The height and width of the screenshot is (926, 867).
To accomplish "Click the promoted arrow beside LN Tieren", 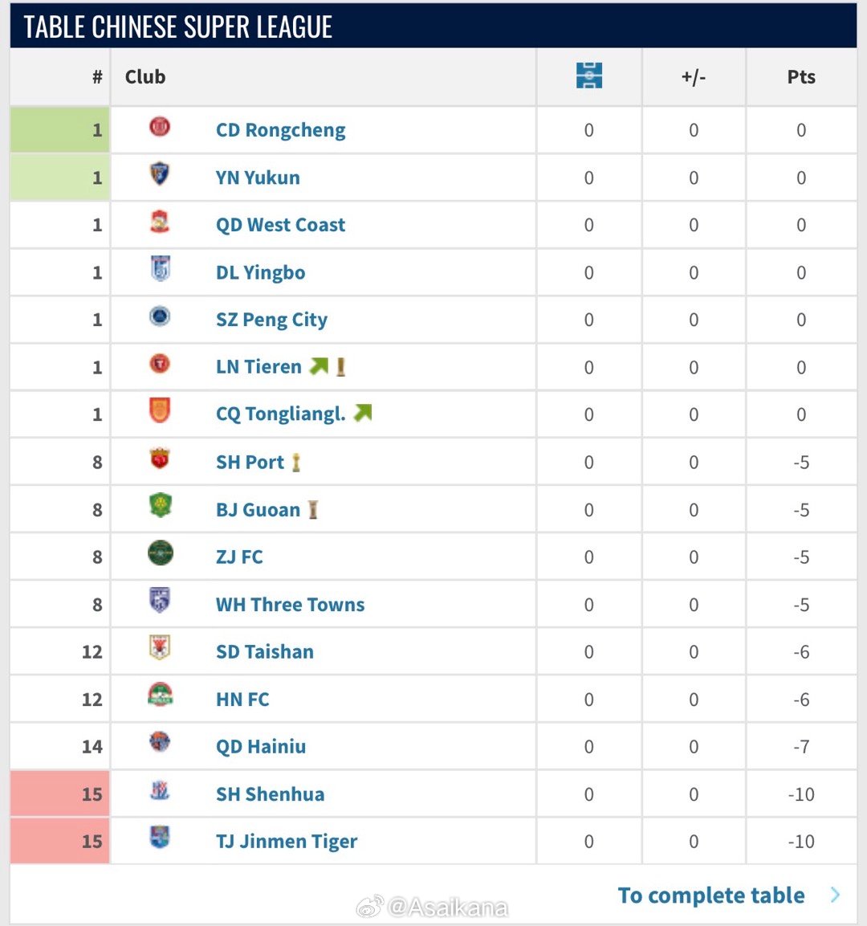I will click(319, 367).
